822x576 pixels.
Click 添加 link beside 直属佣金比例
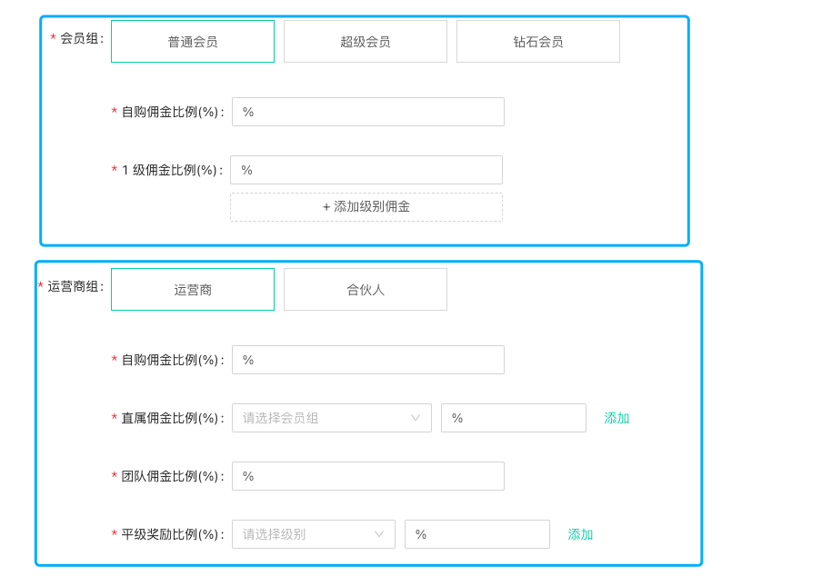[617, 418]
